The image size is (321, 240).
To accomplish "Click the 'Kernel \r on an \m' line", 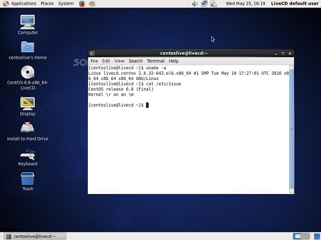I will click(x=111, y=94).
